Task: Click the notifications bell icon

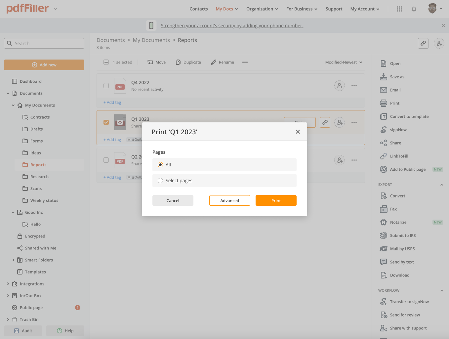Action: 414,9
